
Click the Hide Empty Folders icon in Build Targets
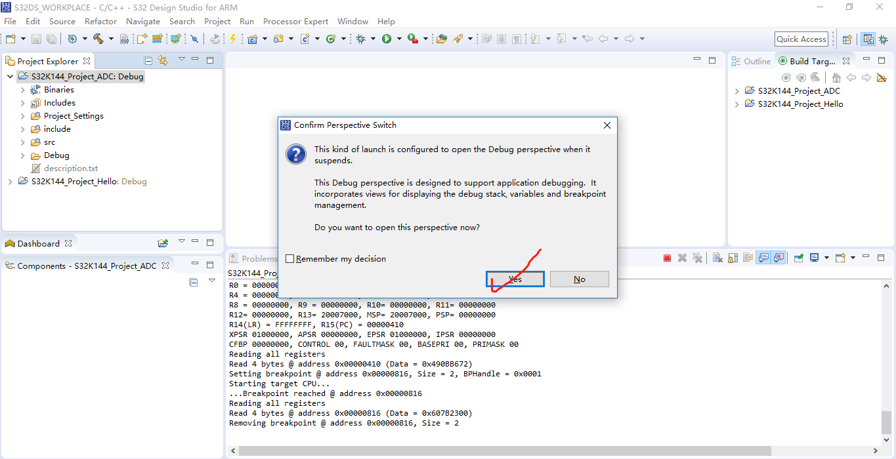pos(882,77)
